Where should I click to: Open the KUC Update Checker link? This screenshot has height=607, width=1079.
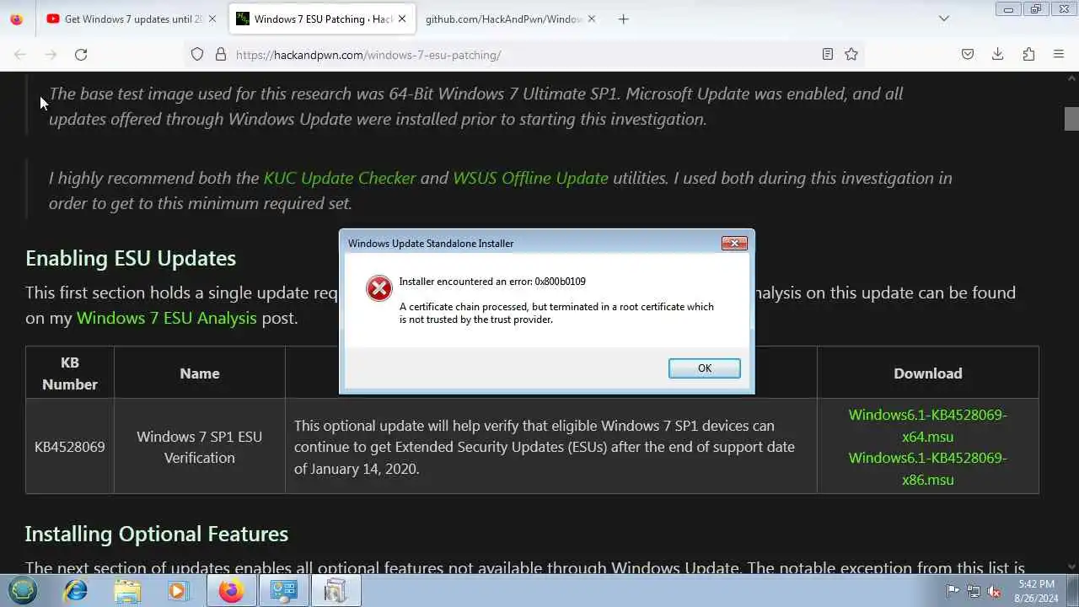(x=340, y=178)
